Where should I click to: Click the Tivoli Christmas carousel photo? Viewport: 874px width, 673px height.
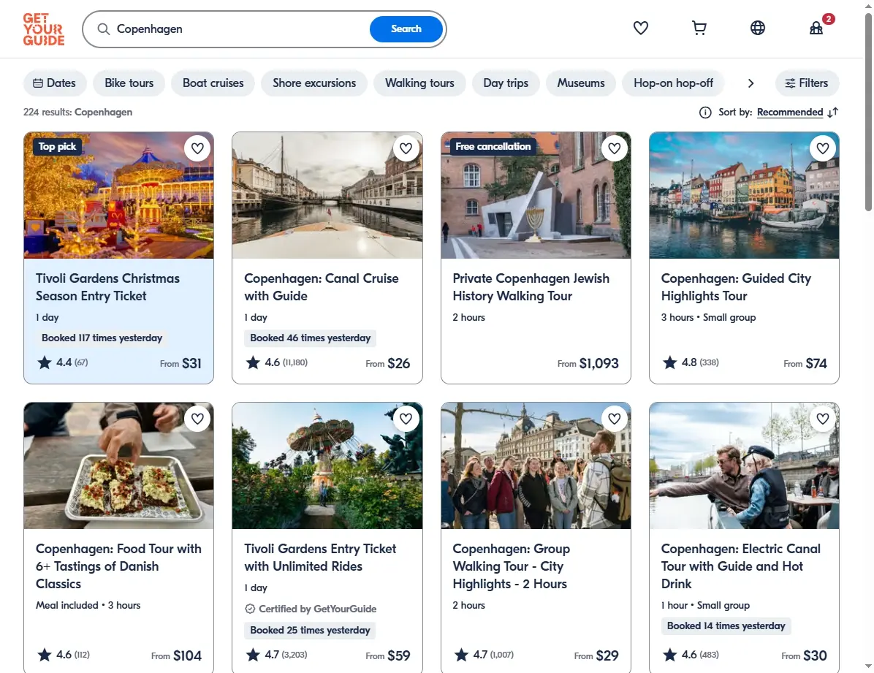click(118, 195)
